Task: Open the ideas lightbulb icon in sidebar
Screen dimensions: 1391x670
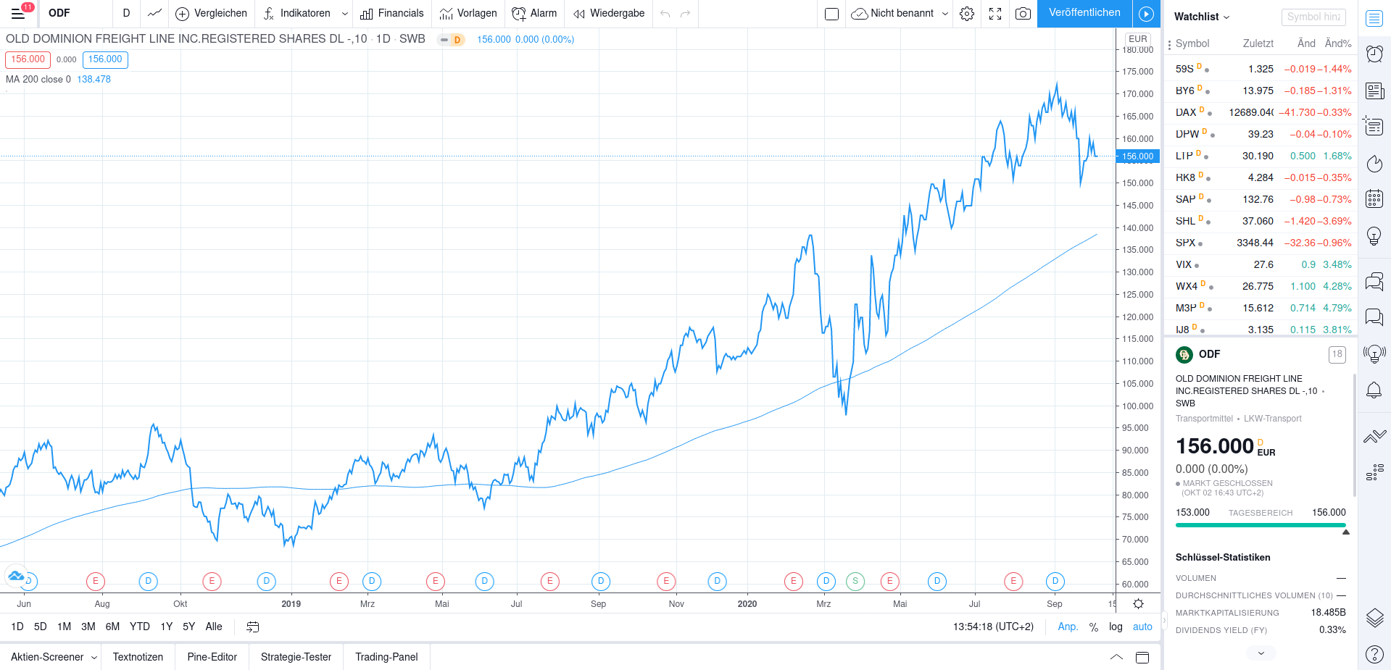Action: click(x=1374, y=235)
